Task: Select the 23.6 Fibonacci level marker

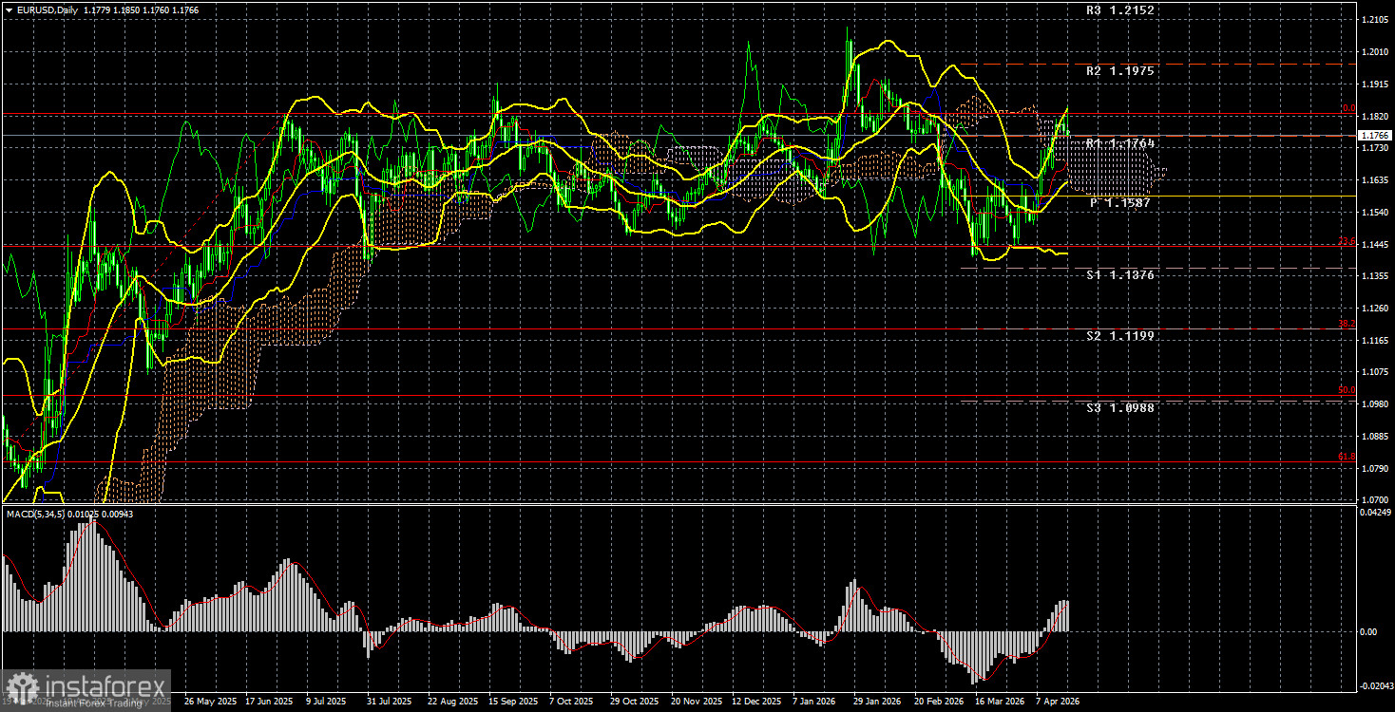Action: (1346, 241)
